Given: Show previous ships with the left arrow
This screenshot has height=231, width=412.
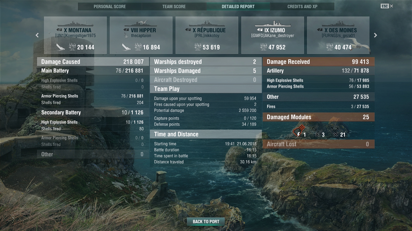Looking at the screenshot, I should [x=37, y=35].
